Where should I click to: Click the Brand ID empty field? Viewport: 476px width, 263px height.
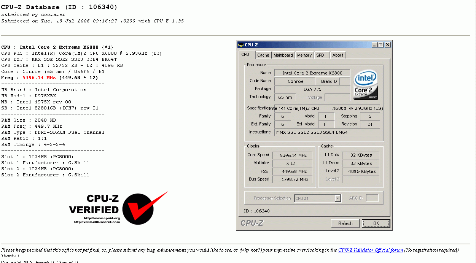click(345, 81)
